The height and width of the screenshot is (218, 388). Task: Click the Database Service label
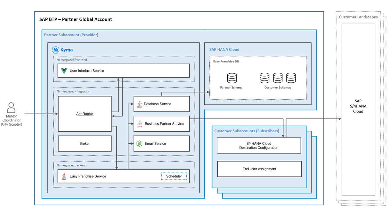(x=158, y=104)
